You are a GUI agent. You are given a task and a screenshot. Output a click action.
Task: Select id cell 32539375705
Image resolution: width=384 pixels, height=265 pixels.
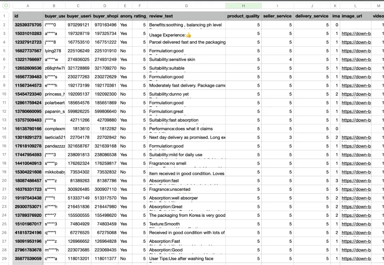click(28, 25)
